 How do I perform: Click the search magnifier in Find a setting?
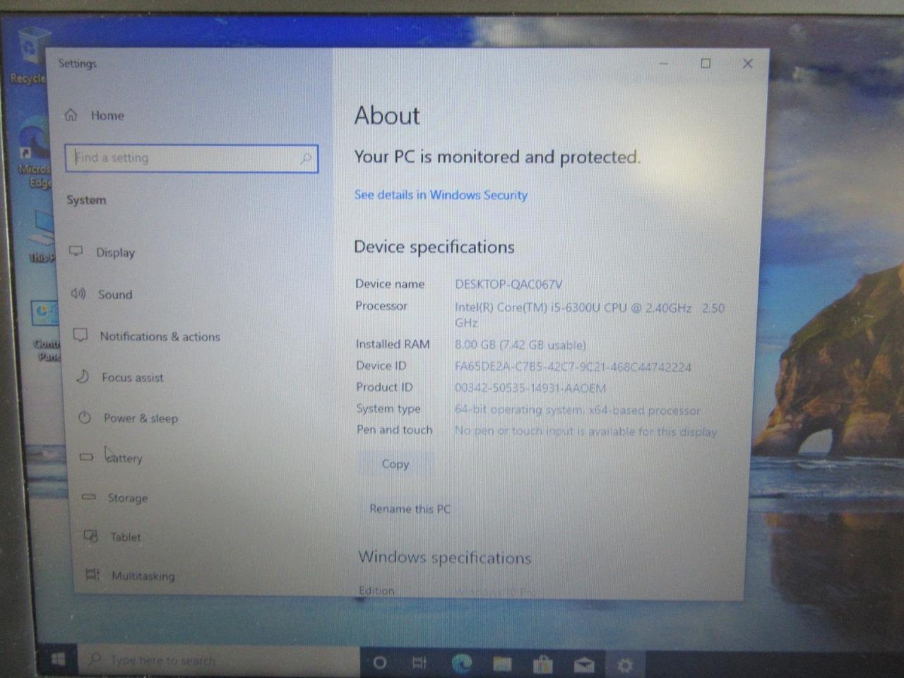click(x=306, y=159)
